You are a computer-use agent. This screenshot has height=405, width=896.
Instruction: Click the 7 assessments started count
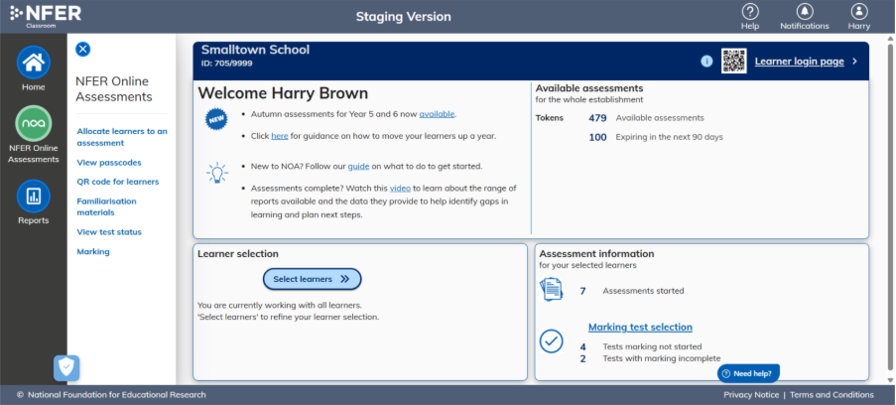coord(582,291)
